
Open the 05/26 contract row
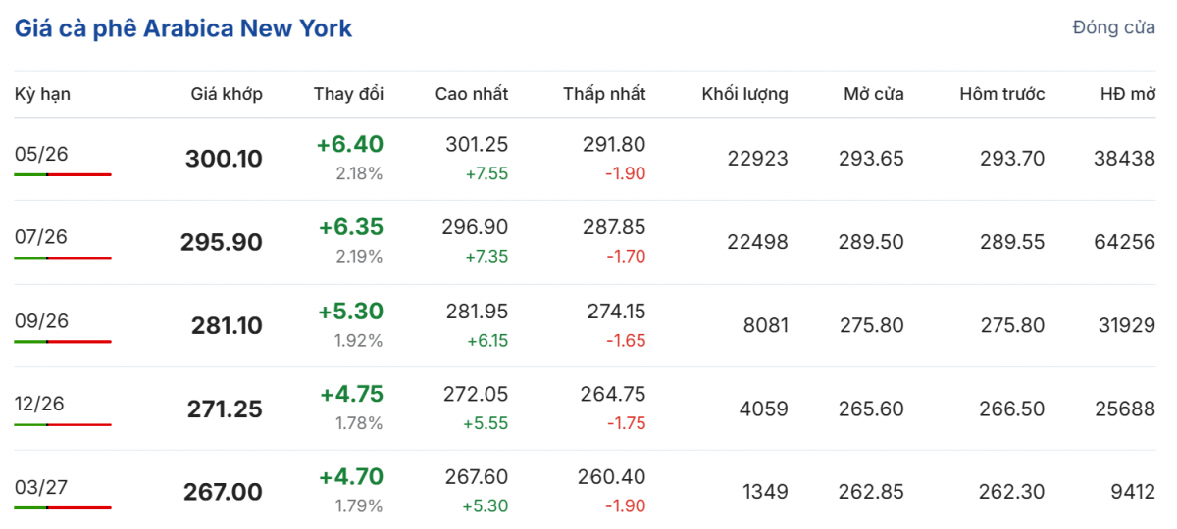tap(41, 153)
